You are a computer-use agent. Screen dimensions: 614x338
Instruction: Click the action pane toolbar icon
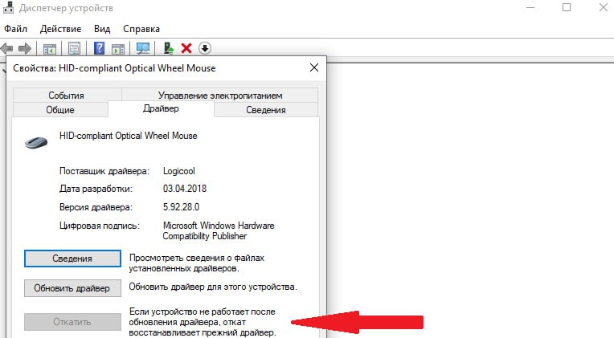118,48
